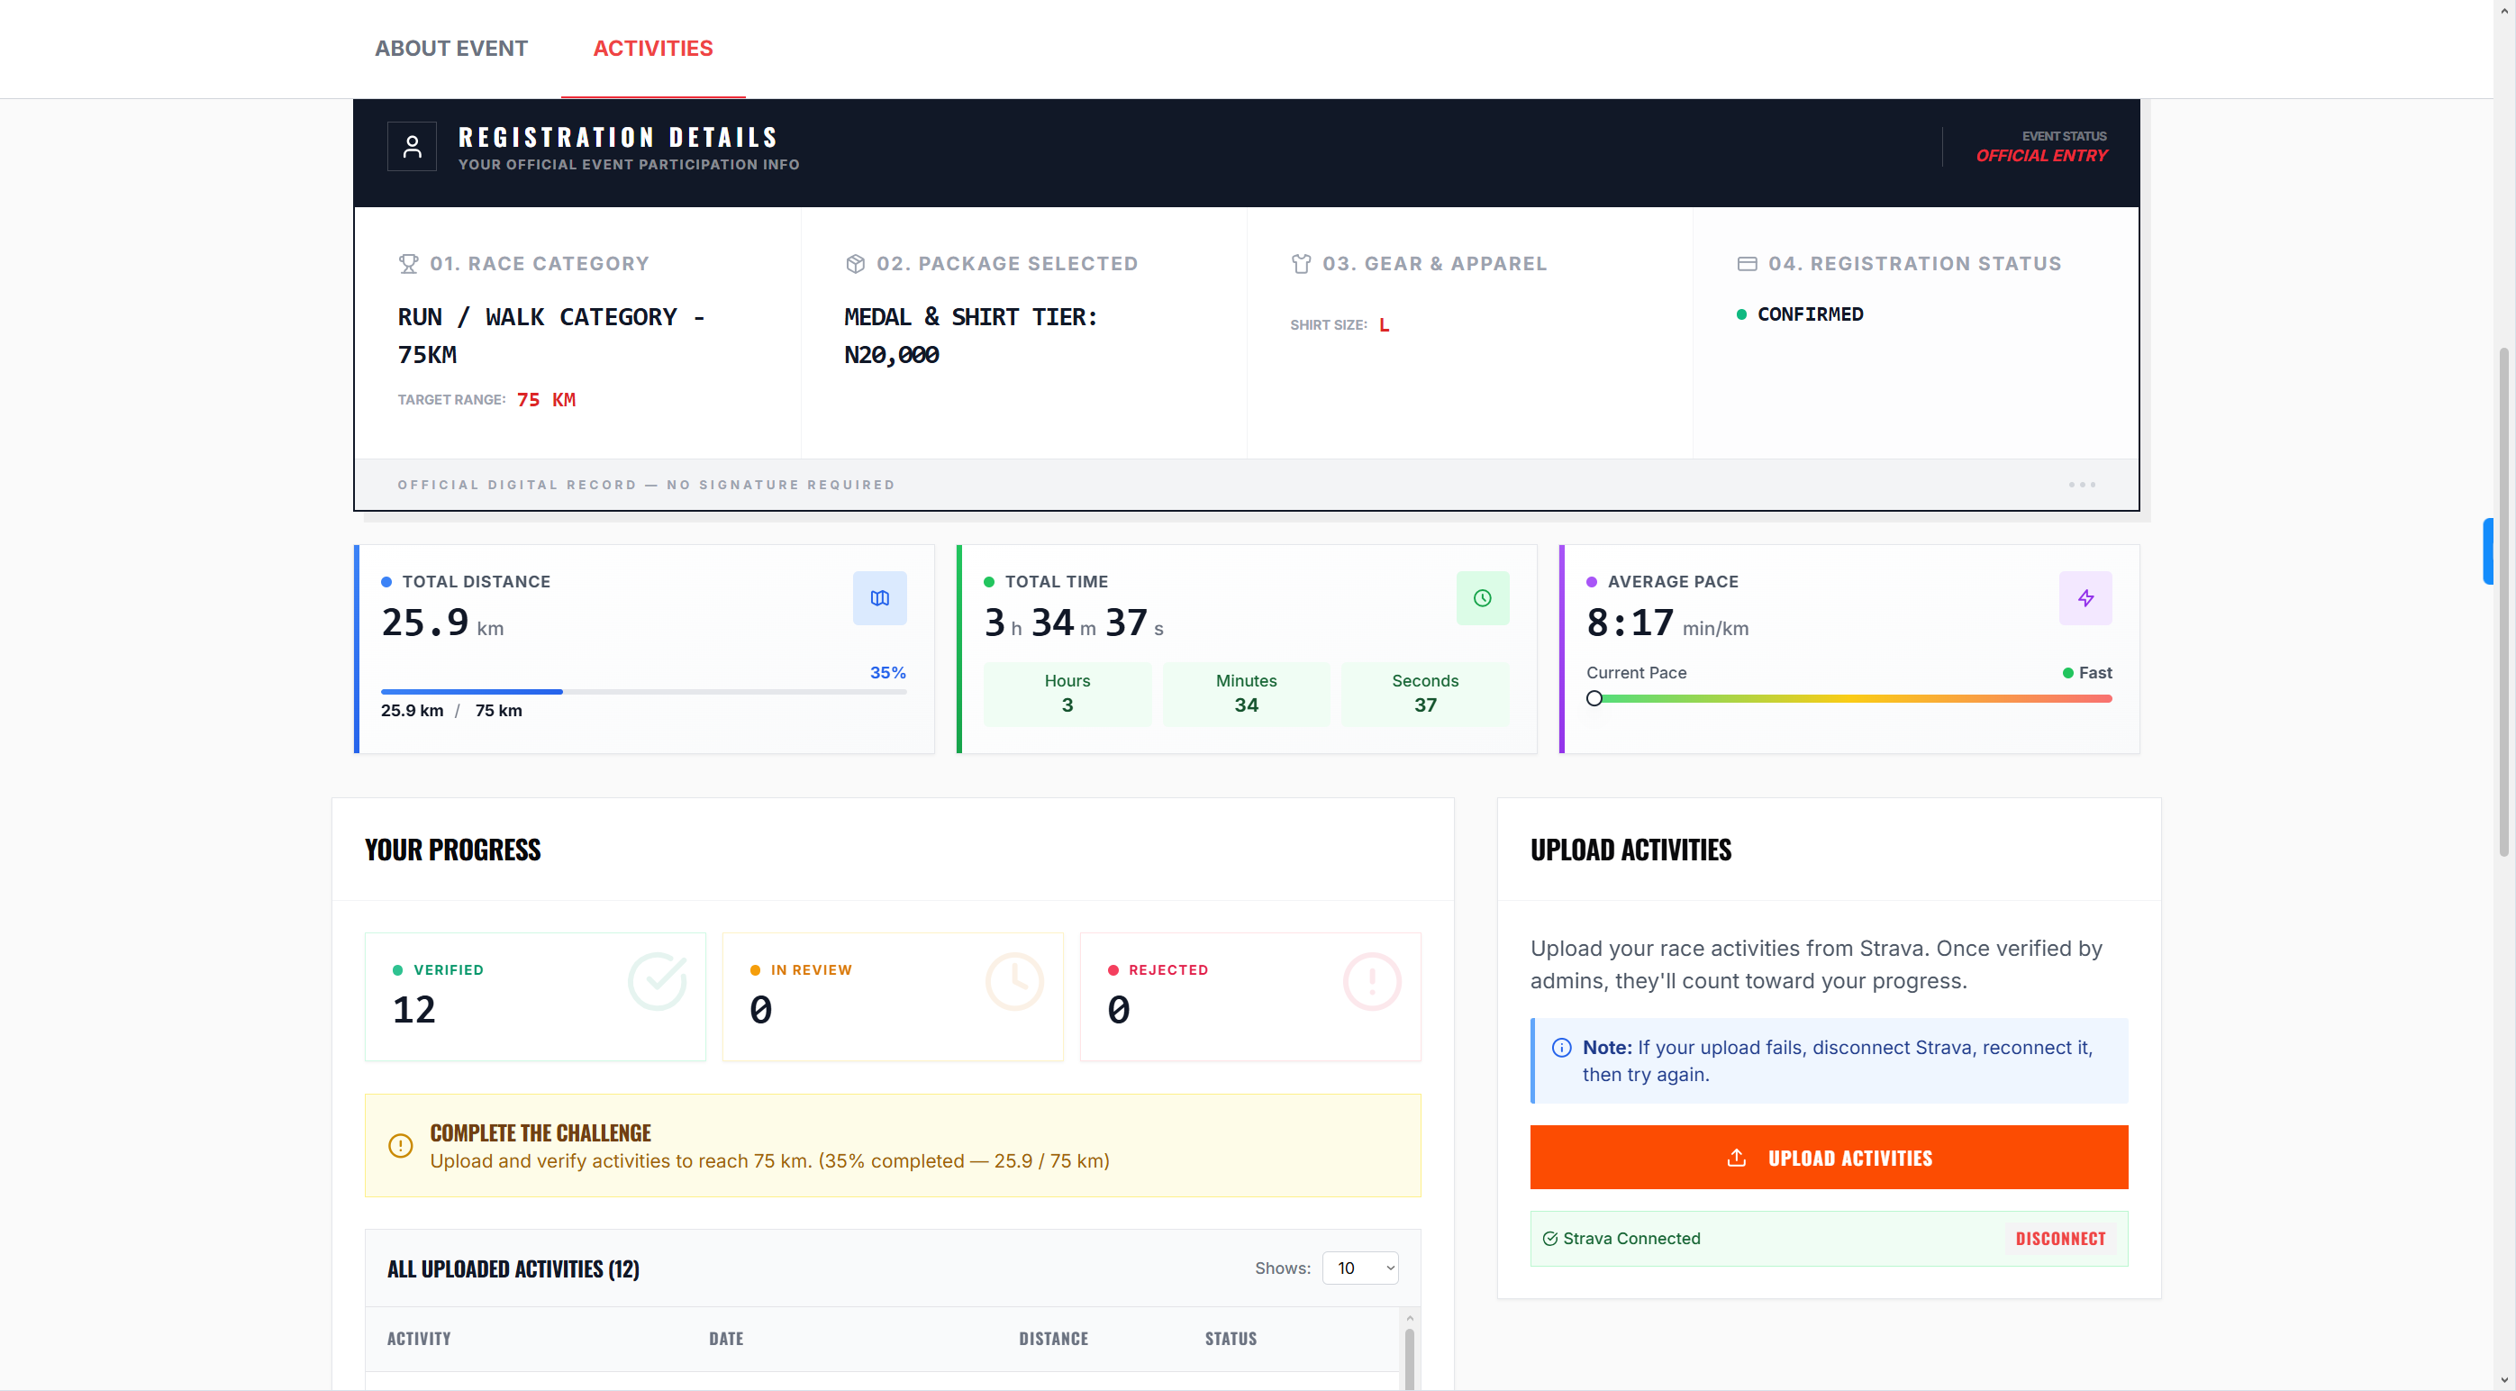Open the Shows rows-per-page dropdown
The width and height of the screenshot is (2516, 1391).
(x=1359, y=1268)
